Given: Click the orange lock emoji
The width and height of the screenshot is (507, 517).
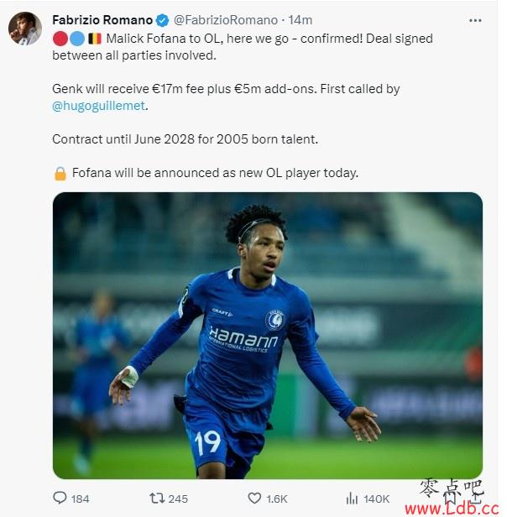Looking at the screenshot, I should click(x=60, y=174).
